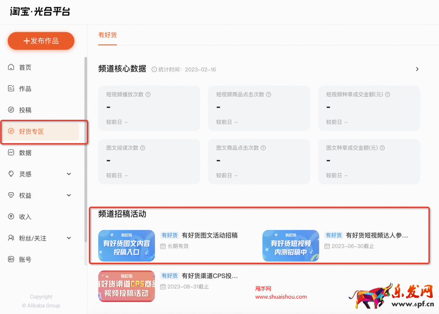Click the 长期有效 validity text
The height and width of the screenshot is (314, 439).
point(178,246)
